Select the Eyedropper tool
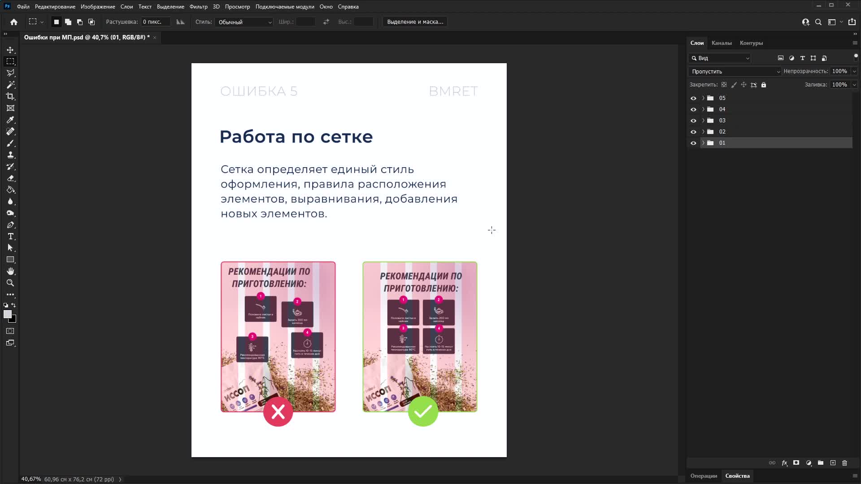The image size is (861, 484). coord(10,120)
